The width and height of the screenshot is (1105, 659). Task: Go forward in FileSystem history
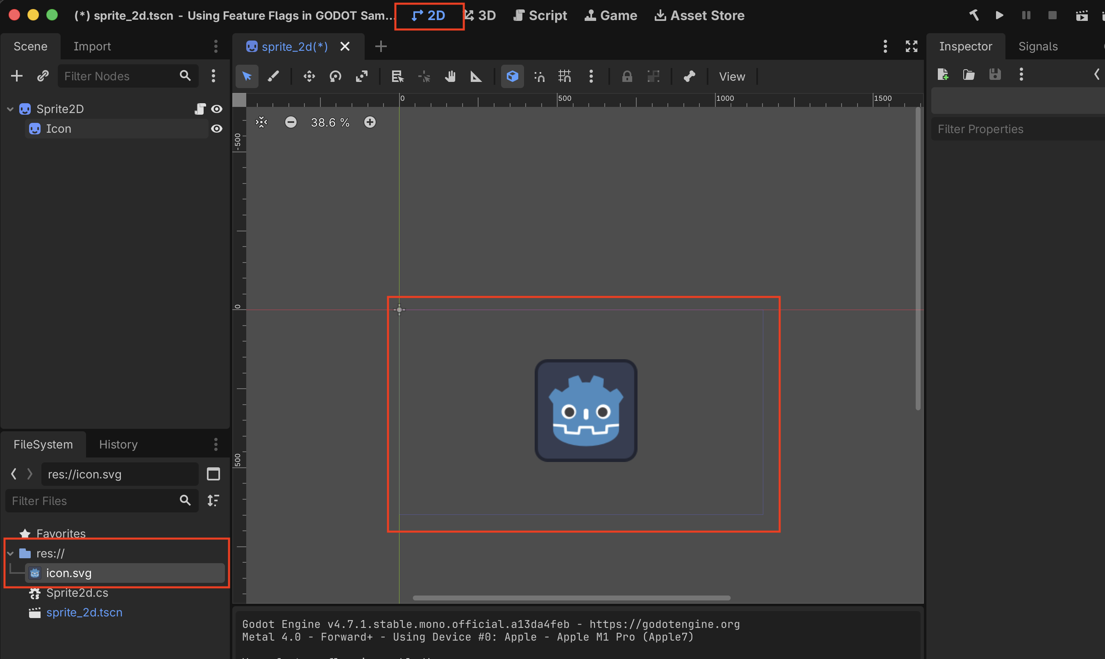click(x=30, y=474)
